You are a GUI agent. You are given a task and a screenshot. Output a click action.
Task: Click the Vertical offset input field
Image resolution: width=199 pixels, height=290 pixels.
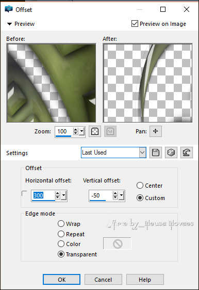point(101,196)
